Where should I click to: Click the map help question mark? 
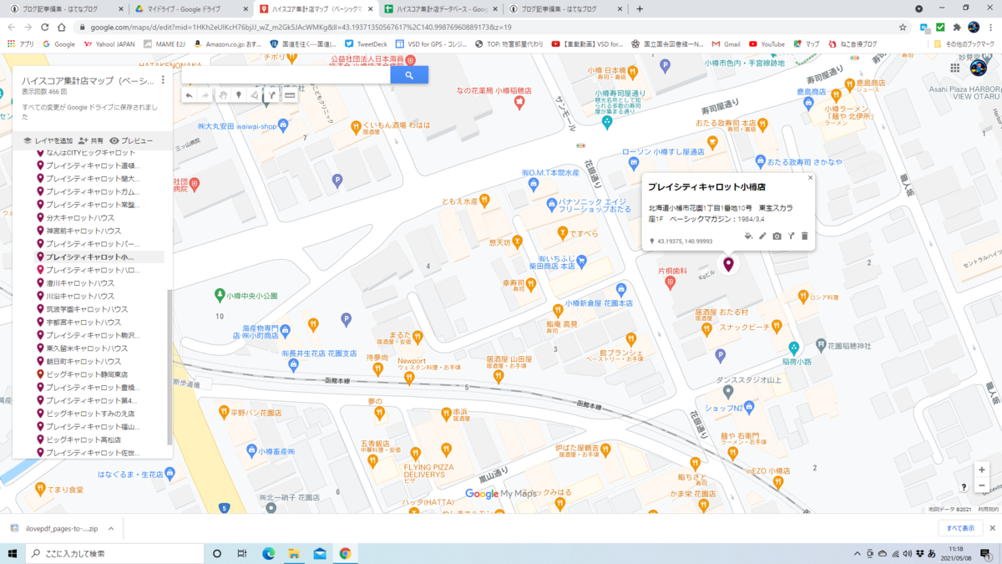click(x=964, y=486)
